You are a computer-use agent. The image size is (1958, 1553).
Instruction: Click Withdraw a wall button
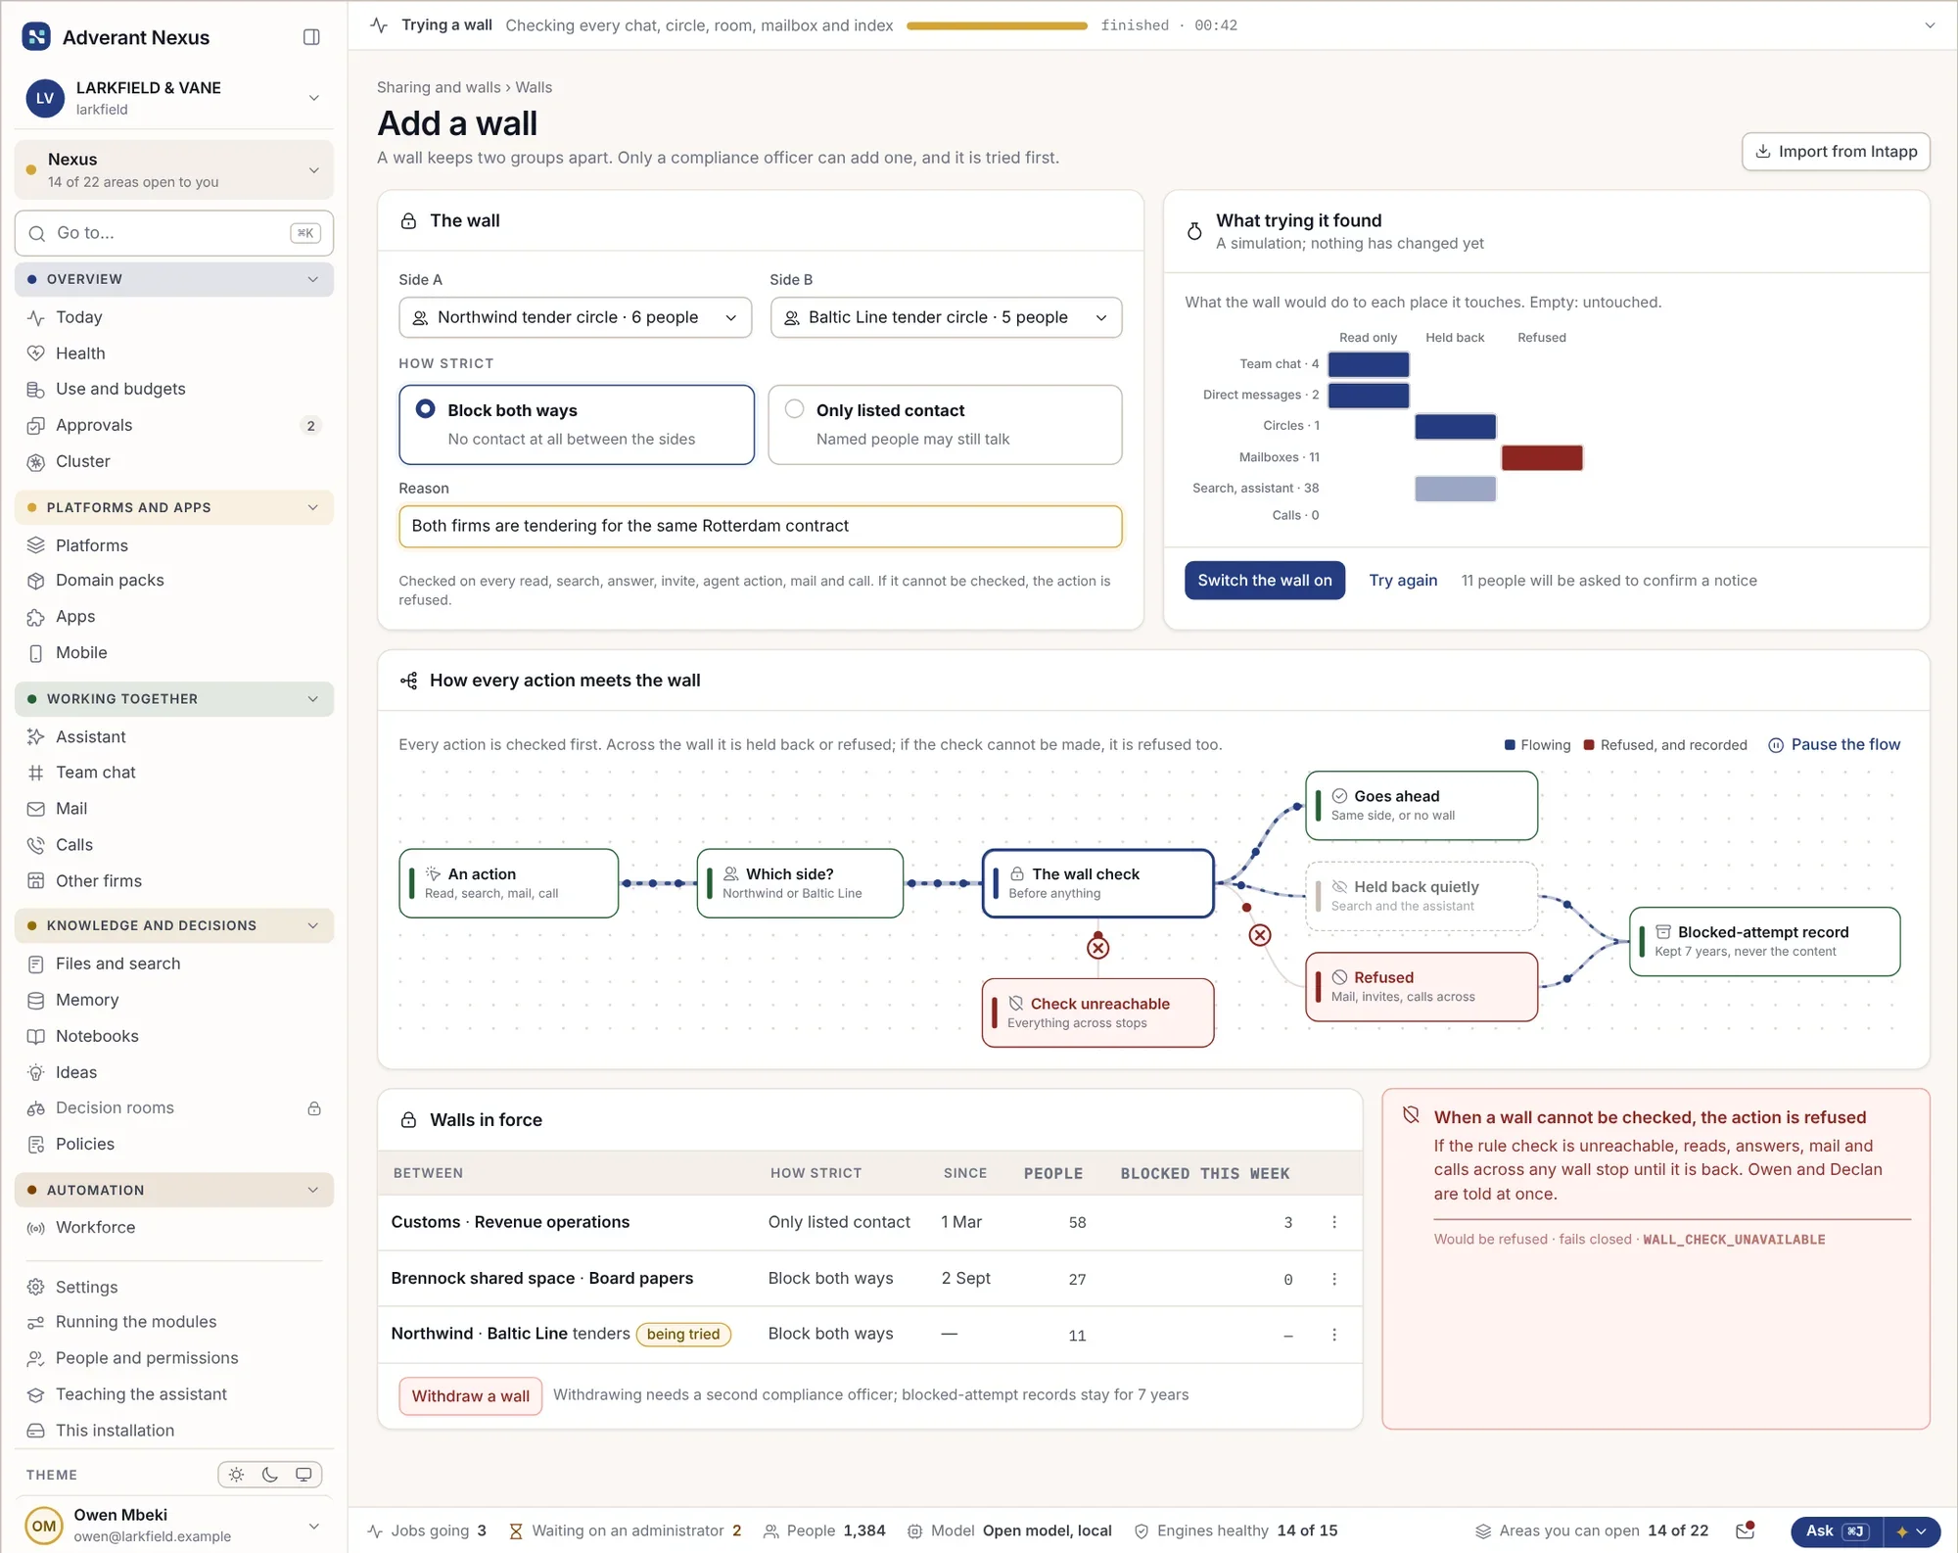pyautogui.click(x=470, y=1396)
